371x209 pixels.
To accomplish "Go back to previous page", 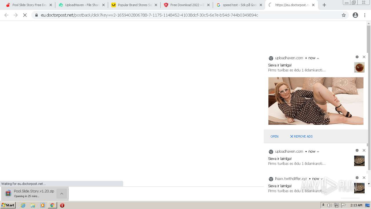I will pyautogui.click(x=6, y=15).
